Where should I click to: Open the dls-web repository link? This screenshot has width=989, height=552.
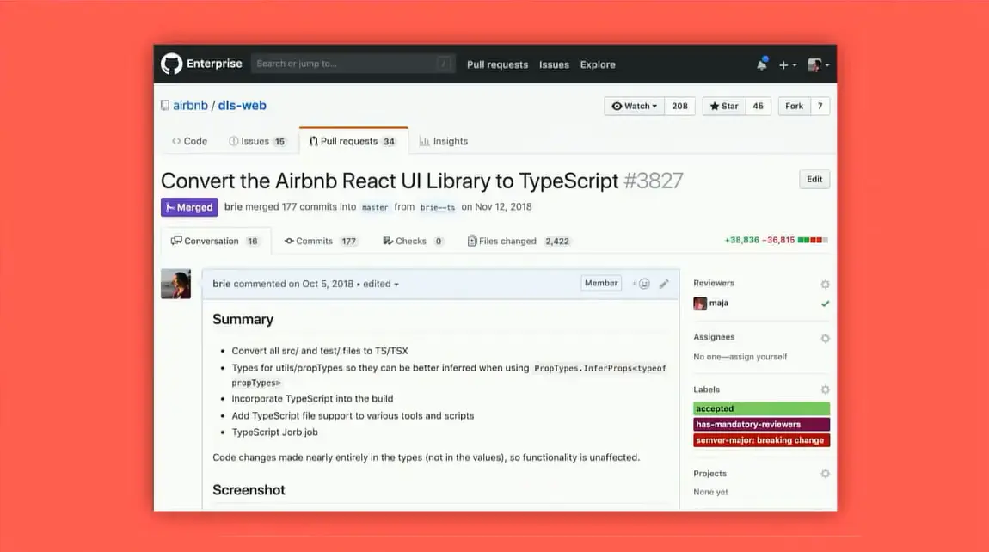pos(243,106)
